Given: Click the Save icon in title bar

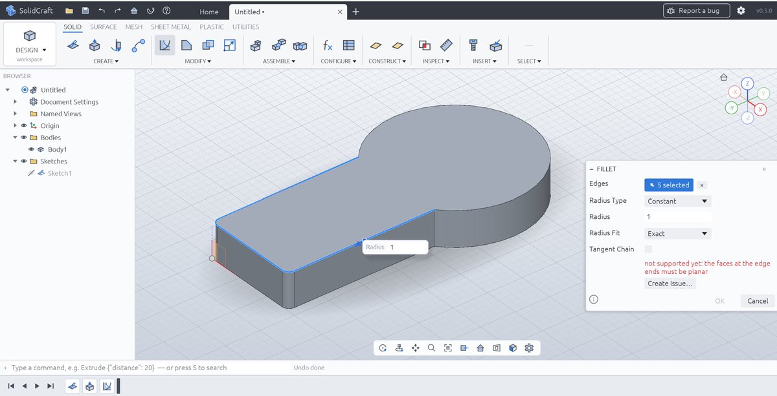Looking at the screenshot, I should pyautogui.click(x=85, y=11).
